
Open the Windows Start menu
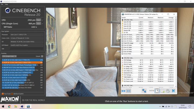click(x=3, y=107)
